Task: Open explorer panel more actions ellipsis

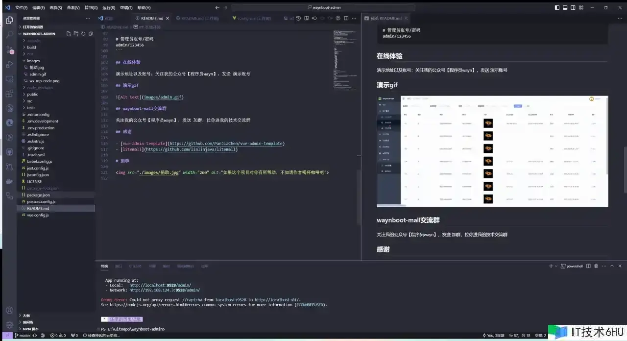Action: coord(88,18)
